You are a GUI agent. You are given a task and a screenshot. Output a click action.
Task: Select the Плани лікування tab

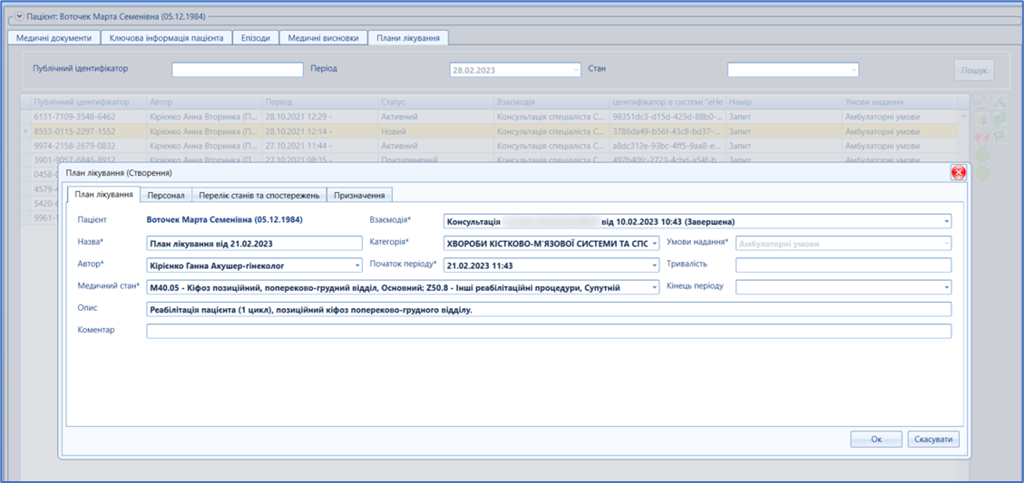[408, 38]
